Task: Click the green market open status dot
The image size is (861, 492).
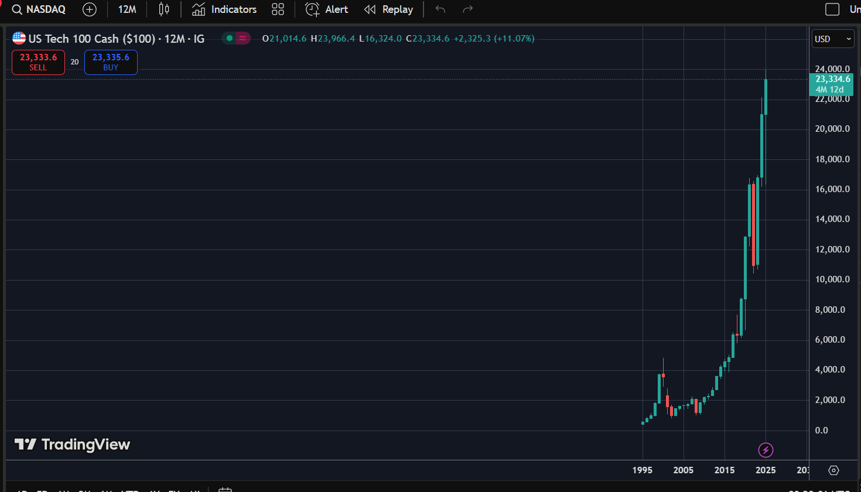Action: [x=230, y=39]
